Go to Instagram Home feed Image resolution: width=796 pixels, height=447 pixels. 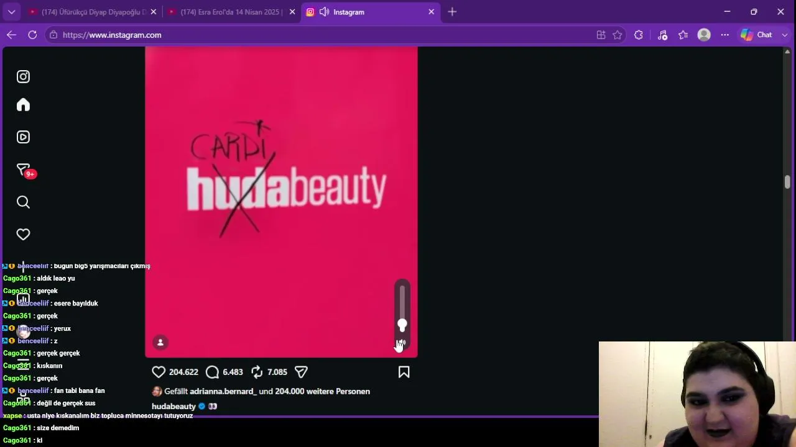tap(23, 105)
